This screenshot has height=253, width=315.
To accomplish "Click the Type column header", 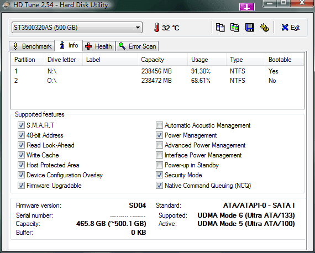I will click(x=246, y=60).
